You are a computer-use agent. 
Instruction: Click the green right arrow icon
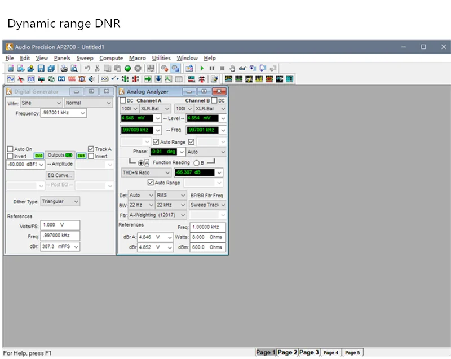148,79
